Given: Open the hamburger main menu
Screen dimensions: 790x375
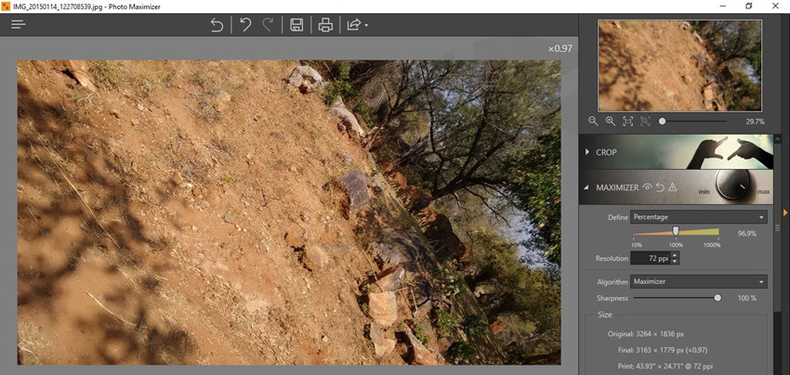Looking at the screenshot, I should pyautogui.click(x=19, y=24).
